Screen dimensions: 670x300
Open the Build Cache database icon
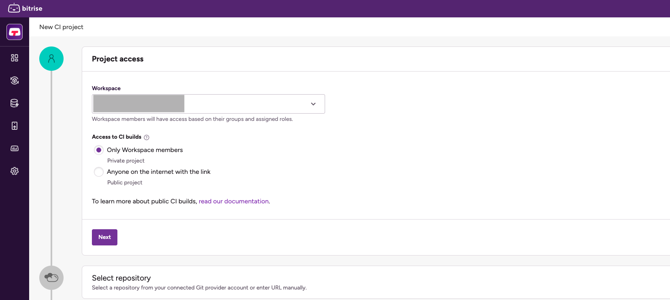tap(15, 103)
